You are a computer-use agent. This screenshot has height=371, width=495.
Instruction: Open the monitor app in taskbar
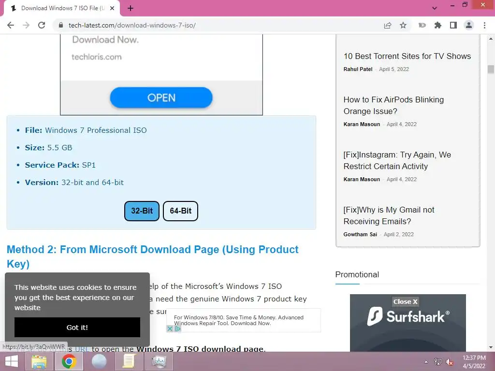159,361
